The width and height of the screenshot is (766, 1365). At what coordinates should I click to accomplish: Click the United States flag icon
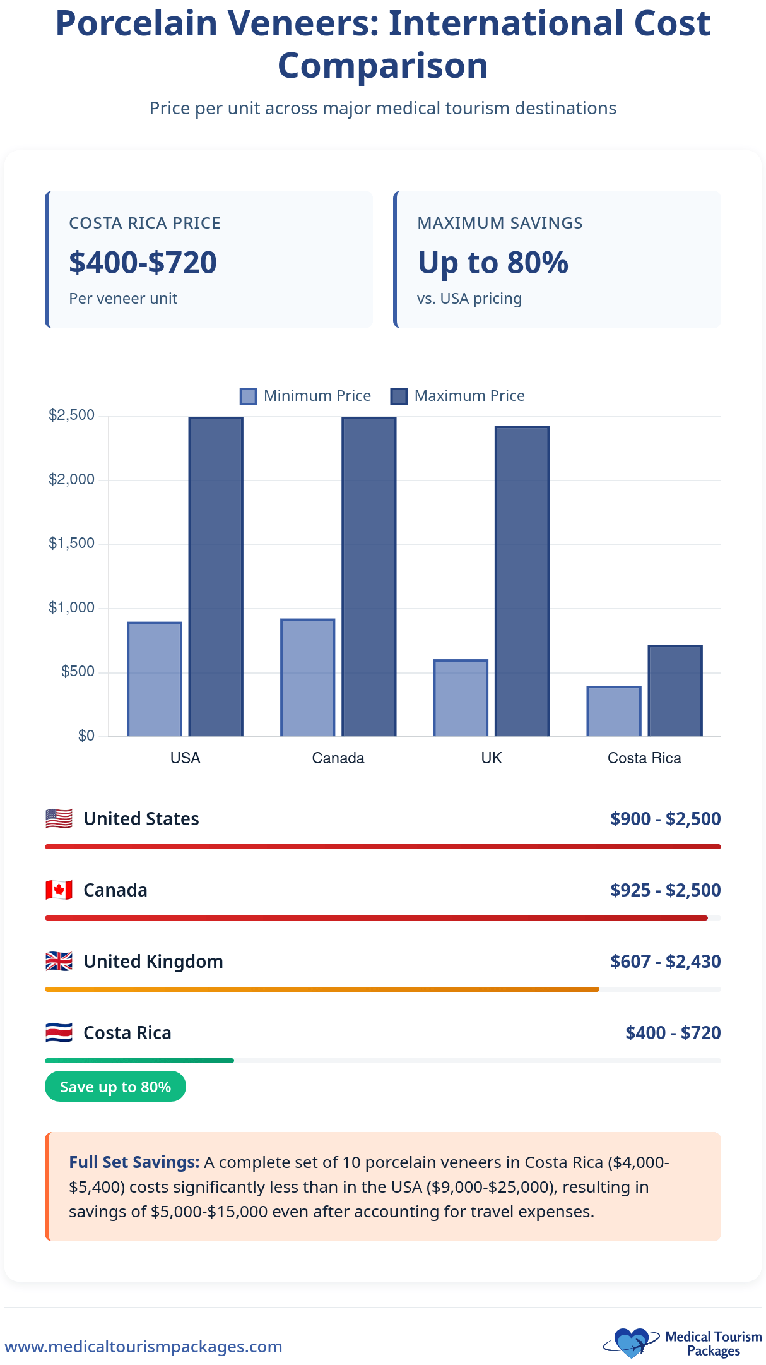point(59,819)
